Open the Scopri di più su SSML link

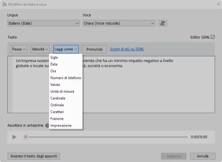click(x=127, y=49)
